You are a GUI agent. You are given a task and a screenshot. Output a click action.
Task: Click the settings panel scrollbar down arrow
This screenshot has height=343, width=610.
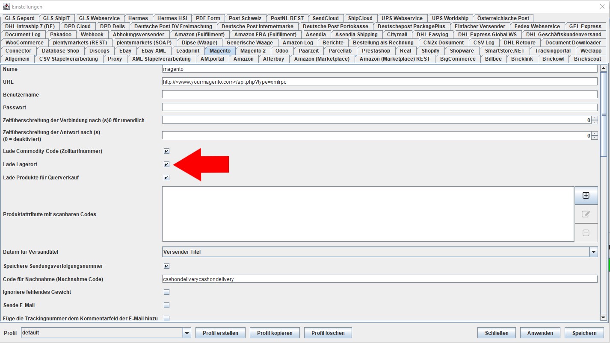pyautogui.click(x=604, y=317)
